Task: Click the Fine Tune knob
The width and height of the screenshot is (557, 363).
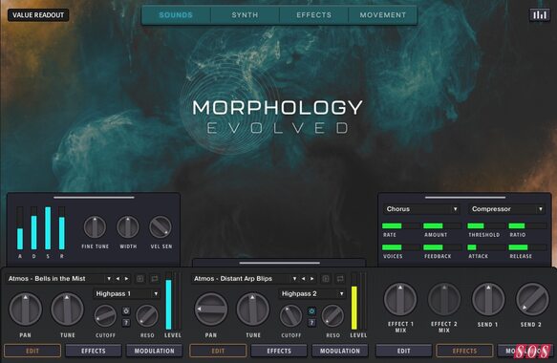Action: [x=95, y=227]
